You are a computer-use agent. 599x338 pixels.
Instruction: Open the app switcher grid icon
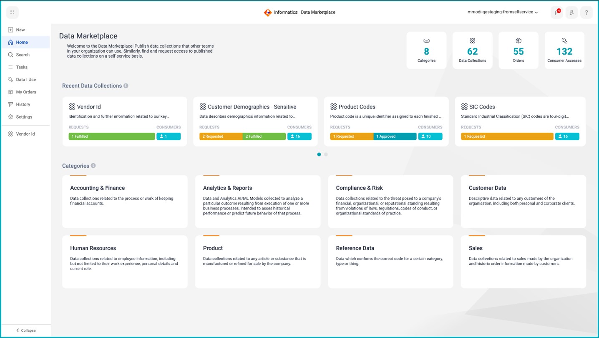(x=12, y=13)
